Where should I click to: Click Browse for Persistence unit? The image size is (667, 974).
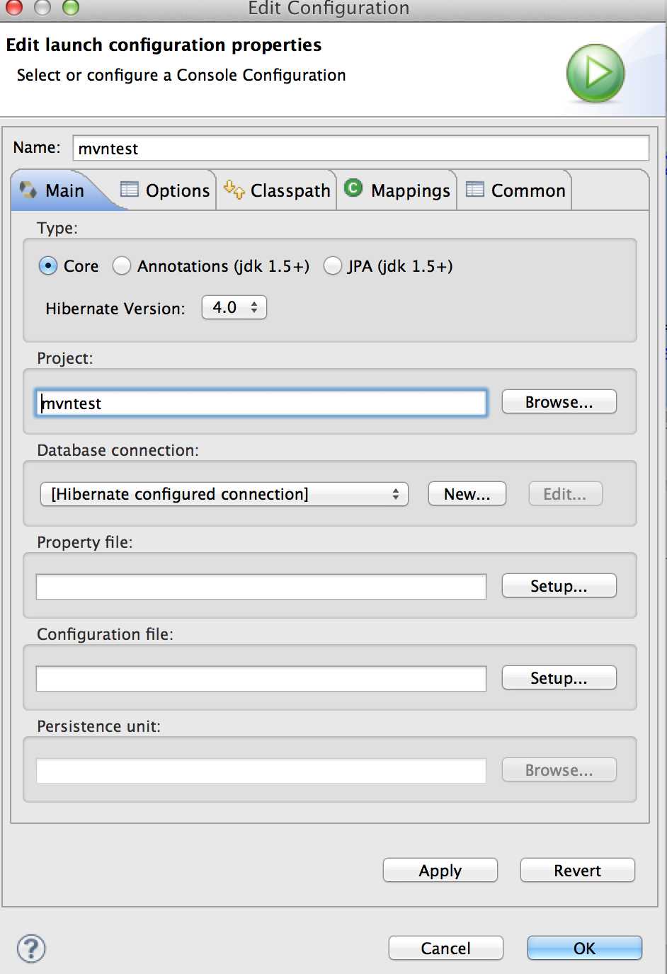(559, 770)
